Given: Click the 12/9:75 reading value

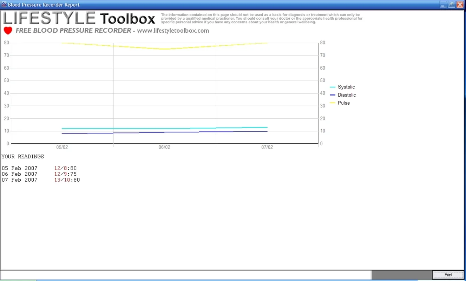Looking at the screenshot, I should (65, 174).
